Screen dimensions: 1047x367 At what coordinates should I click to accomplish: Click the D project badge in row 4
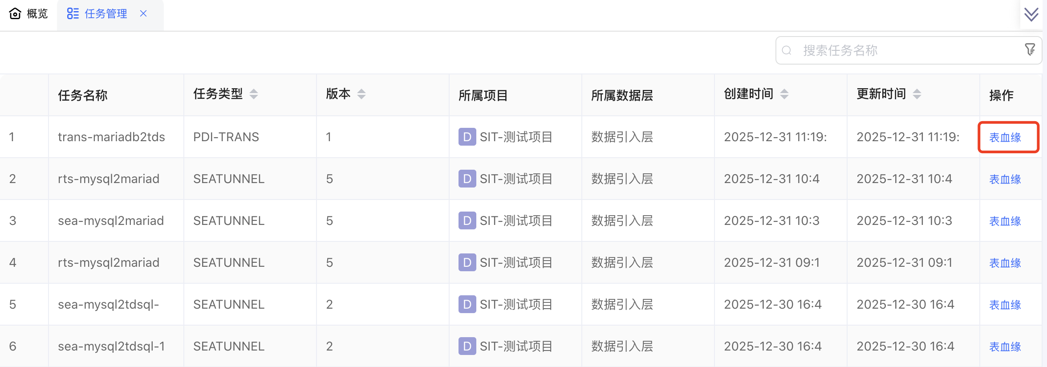tap(467, 263)
